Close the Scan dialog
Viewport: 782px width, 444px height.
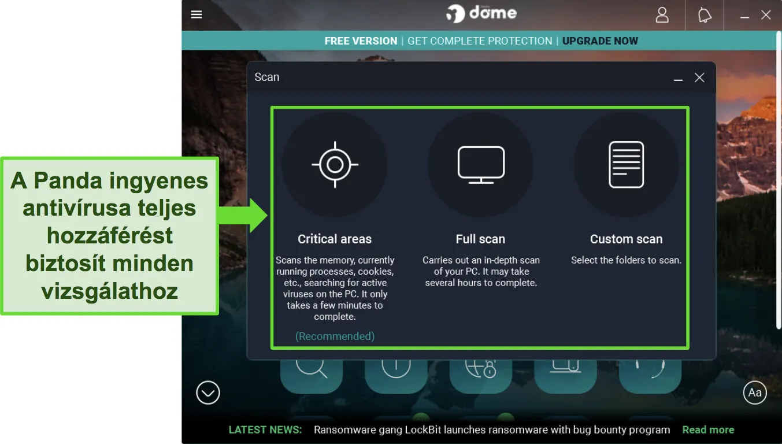[x=699, y=77]
